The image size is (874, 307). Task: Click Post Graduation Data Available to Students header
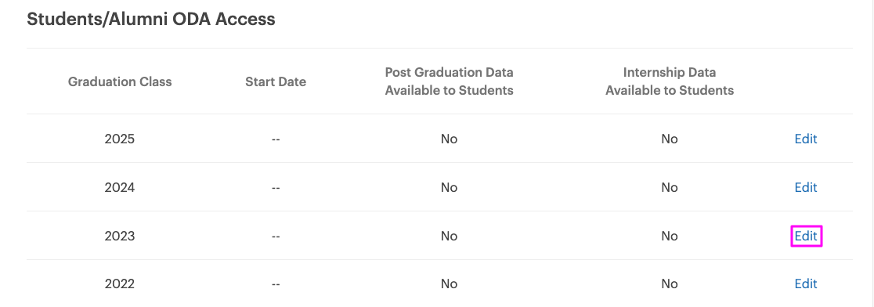pyautogui.click(x=450, y=81)
